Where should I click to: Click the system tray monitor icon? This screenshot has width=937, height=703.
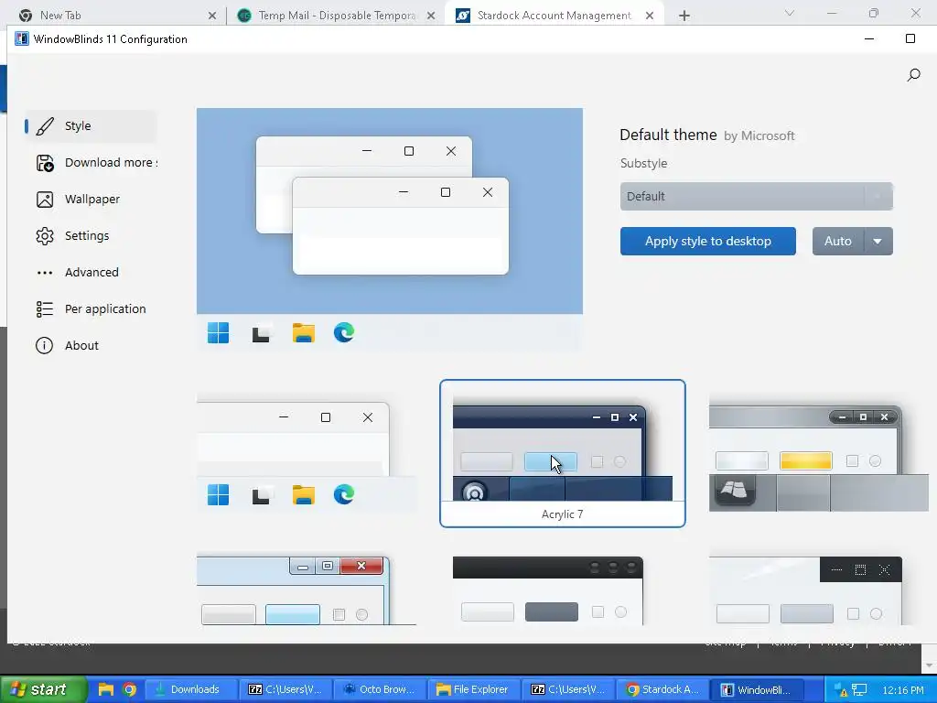(x=859, y=690)
